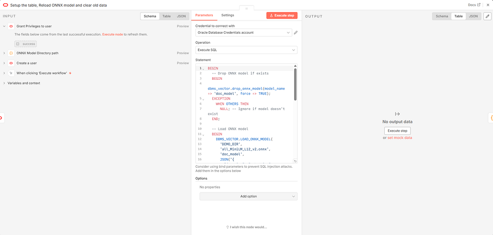
Task: Click the set mock data link
Action: click(400, 138)
